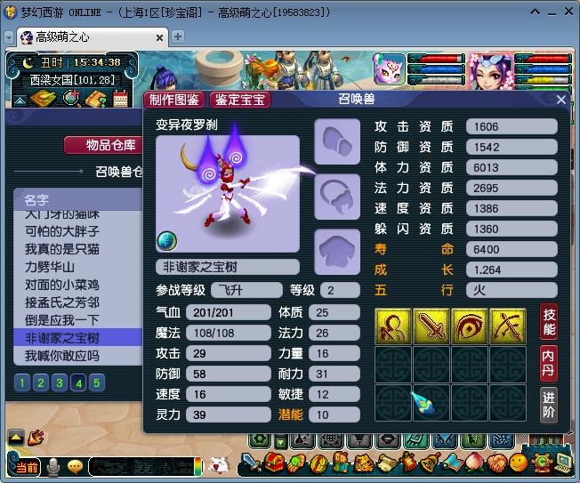The image size is (580, 483).
Task: Click the 潜能 potential points label
Action: 291,415
